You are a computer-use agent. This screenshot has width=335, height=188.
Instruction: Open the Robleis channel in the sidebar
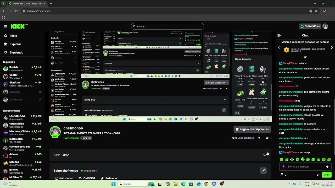click(x=22, y=69)
